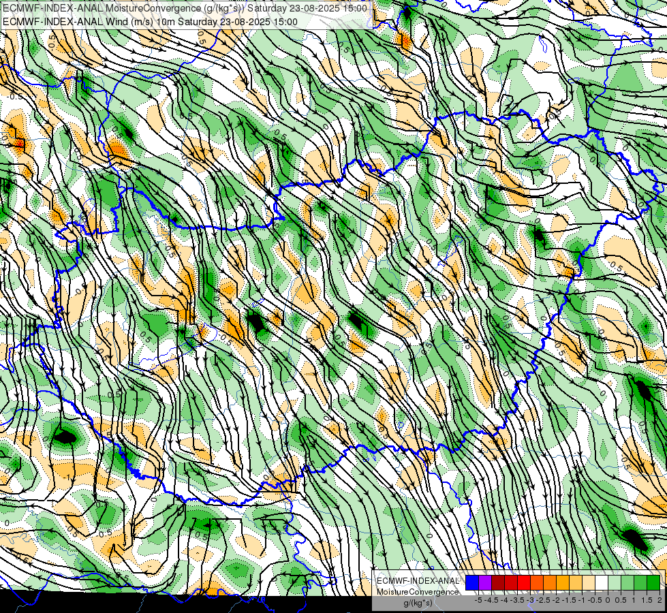Click the purple legend swatch
Screen dimensions: 667x613
485,582
